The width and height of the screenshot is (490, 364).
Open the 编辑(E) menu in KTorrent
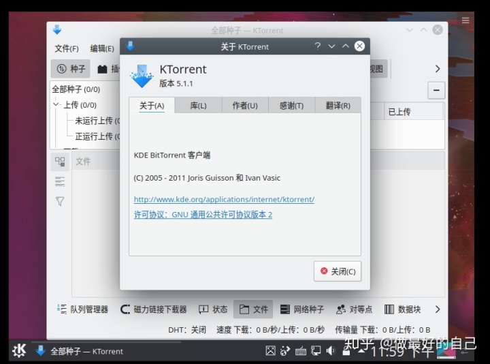[102, 48]
